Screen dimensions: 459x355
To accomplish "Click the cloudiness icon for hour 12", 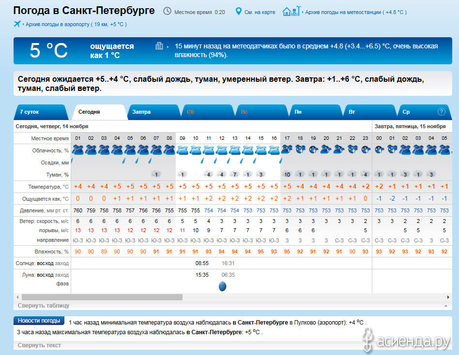I will tap(222, 150).
